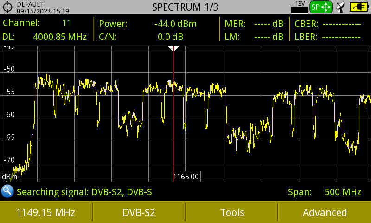This screenshot has height=223, width=371.
Task: Select the satellite dish band icon
Action: click(x=341, y=7)
